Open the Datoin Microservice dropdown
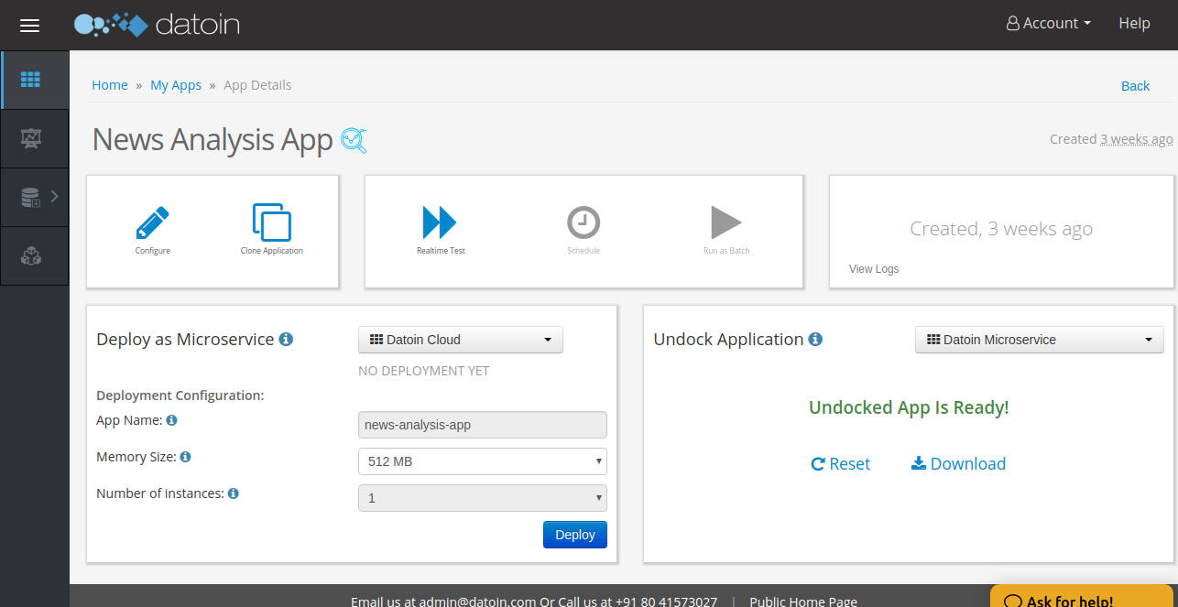The image size is (1178, 607). point(1040,340)
